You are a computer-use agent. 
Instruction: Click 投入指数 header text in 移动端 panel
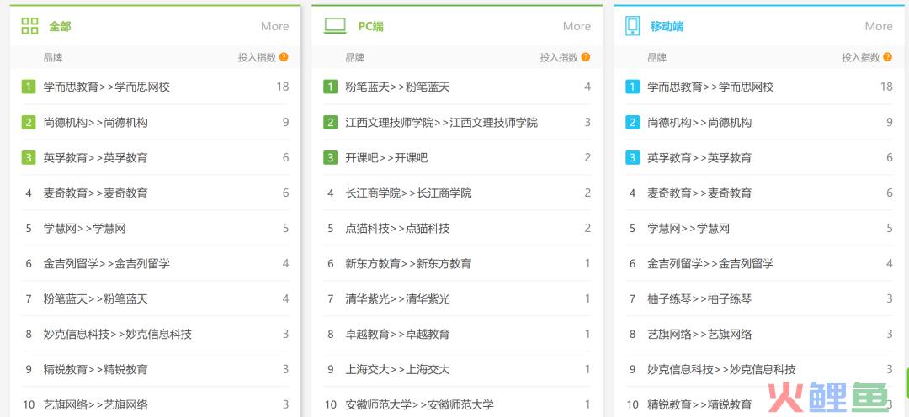[x=861, y=57]
